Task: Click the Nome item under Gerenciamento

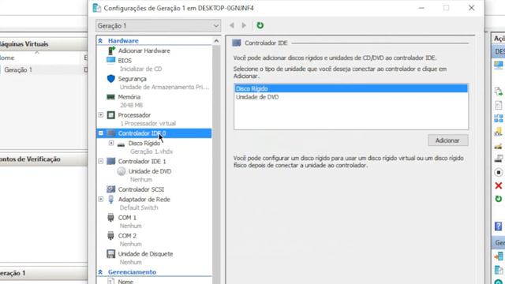Action: pyautogui.click(x=125, y=282)
